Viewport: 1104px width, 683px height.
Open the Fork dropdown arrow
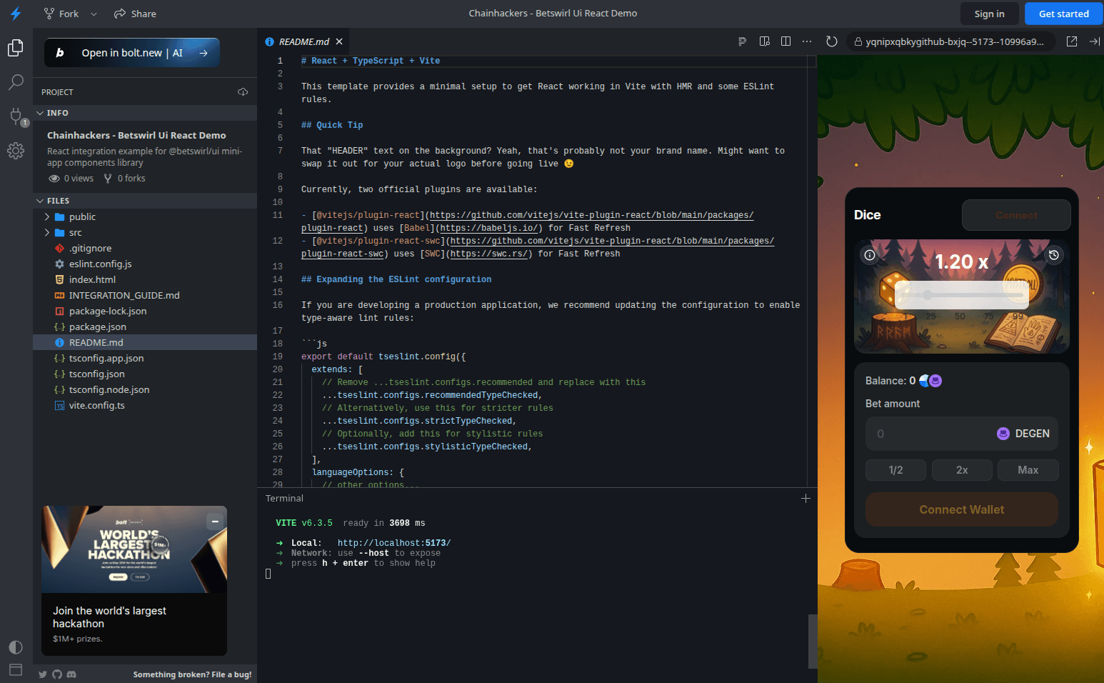coord(94,14)
